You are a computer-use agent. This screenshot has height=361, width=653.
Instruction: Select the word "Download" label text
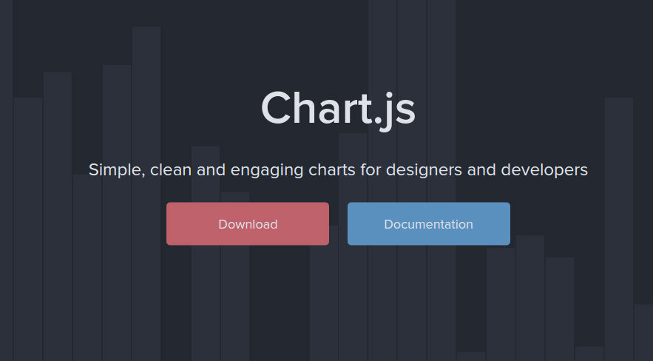(248, 224)
